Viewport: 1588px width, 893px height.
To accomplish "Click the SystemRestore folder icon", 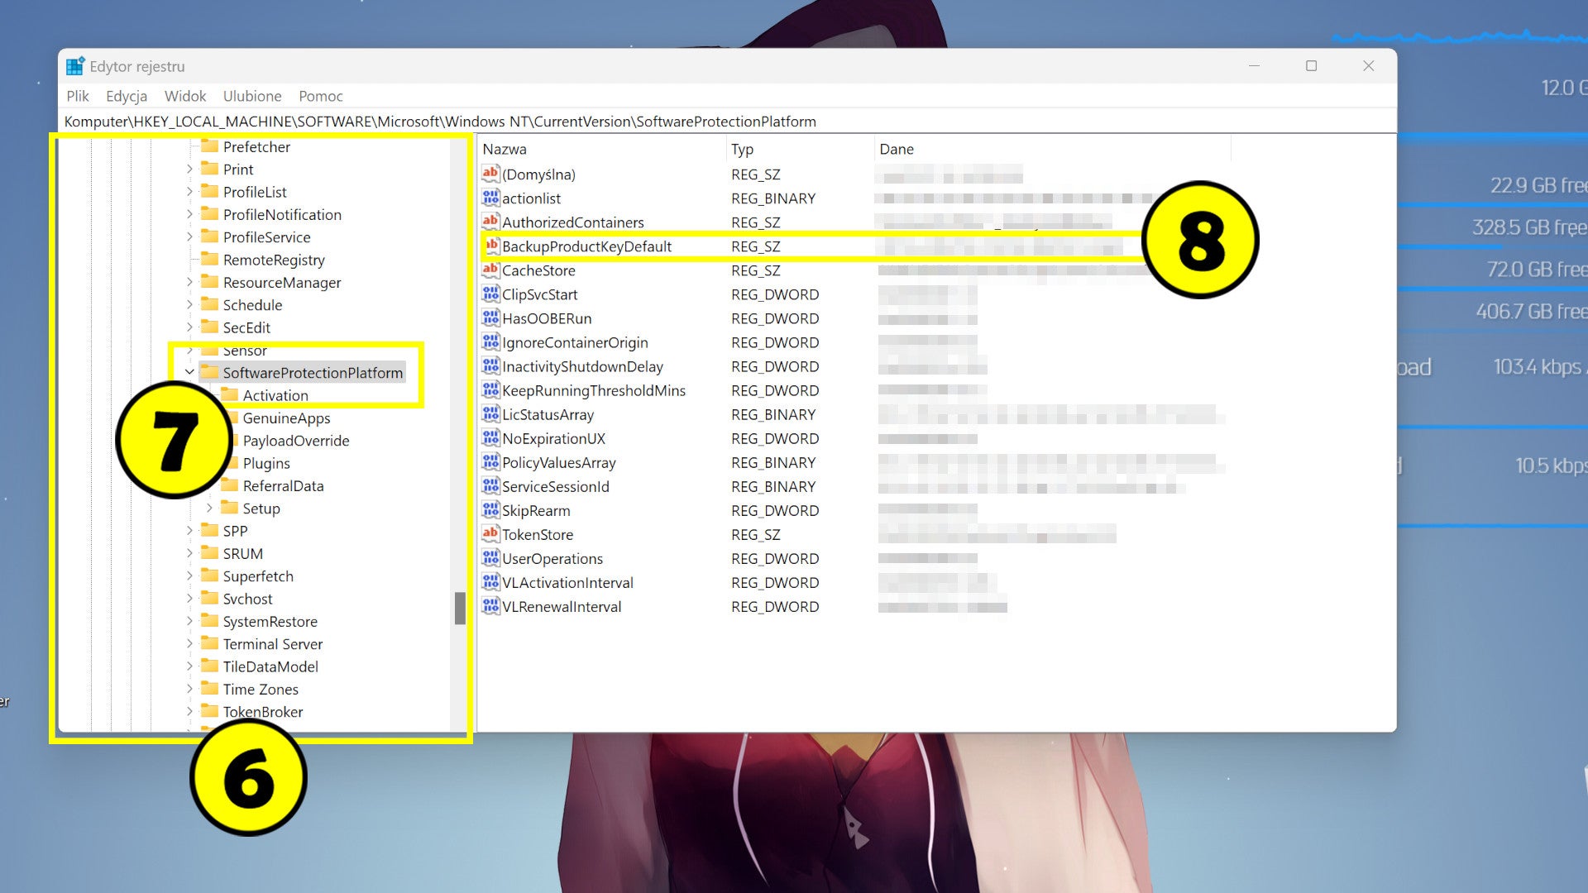I will [x=209, y=621].
